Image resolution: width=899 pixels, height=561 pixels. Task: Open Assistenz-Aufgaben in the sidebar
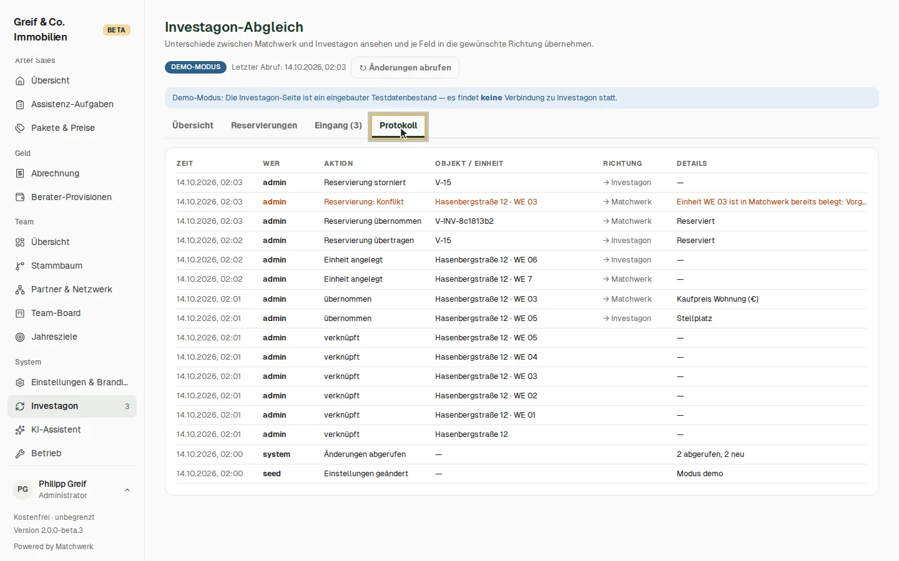pyautogui.click(x=72, y=105)
